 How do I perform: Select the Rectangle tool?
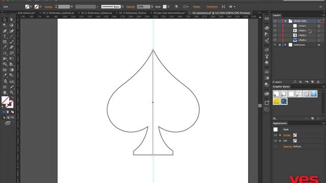point(5,42)
